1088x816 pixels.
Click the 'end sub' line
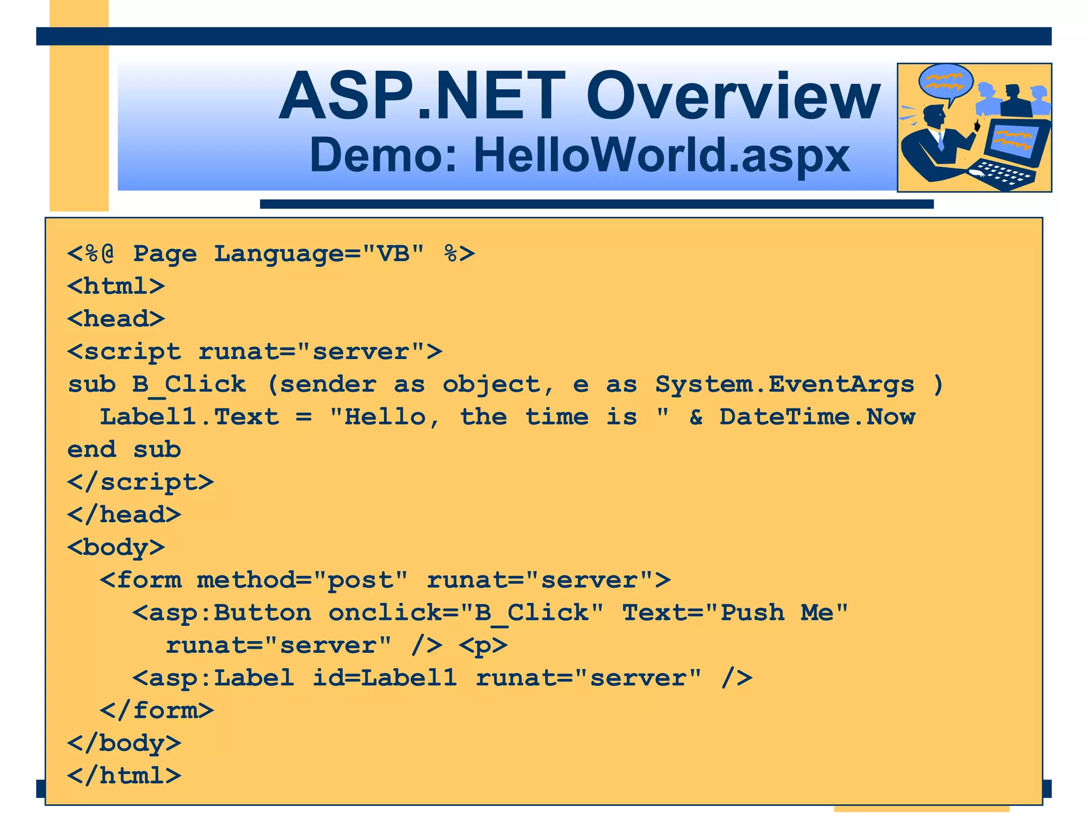point(124,449)
